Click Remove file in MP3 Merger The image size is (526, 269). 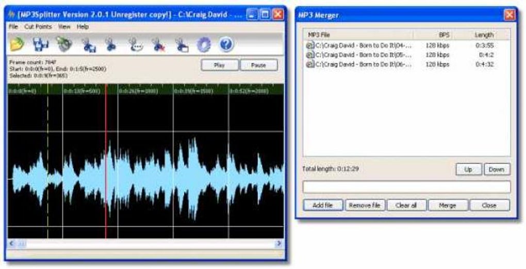coord(365,205)
